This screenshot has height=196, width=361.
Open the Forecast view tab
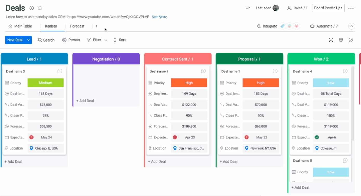[77, 26]
